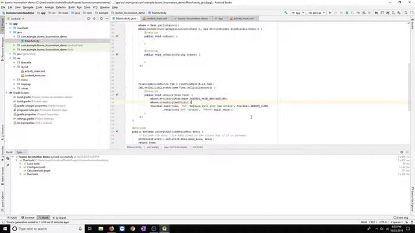Select activity_main.xml in layout folder

click(34, 71)
